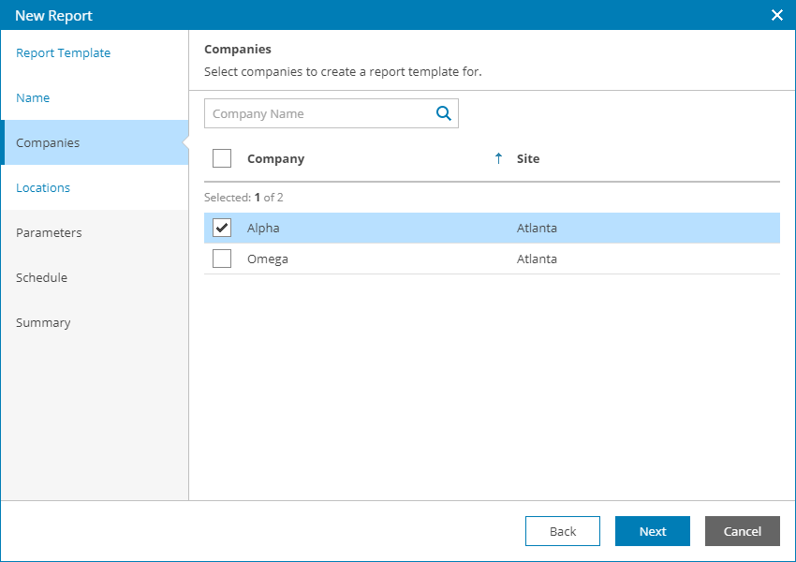The width and height of the screenshot is (796, 562).
Task: Click the sort arrow beside Company
Action: click(x=498, y=158)
